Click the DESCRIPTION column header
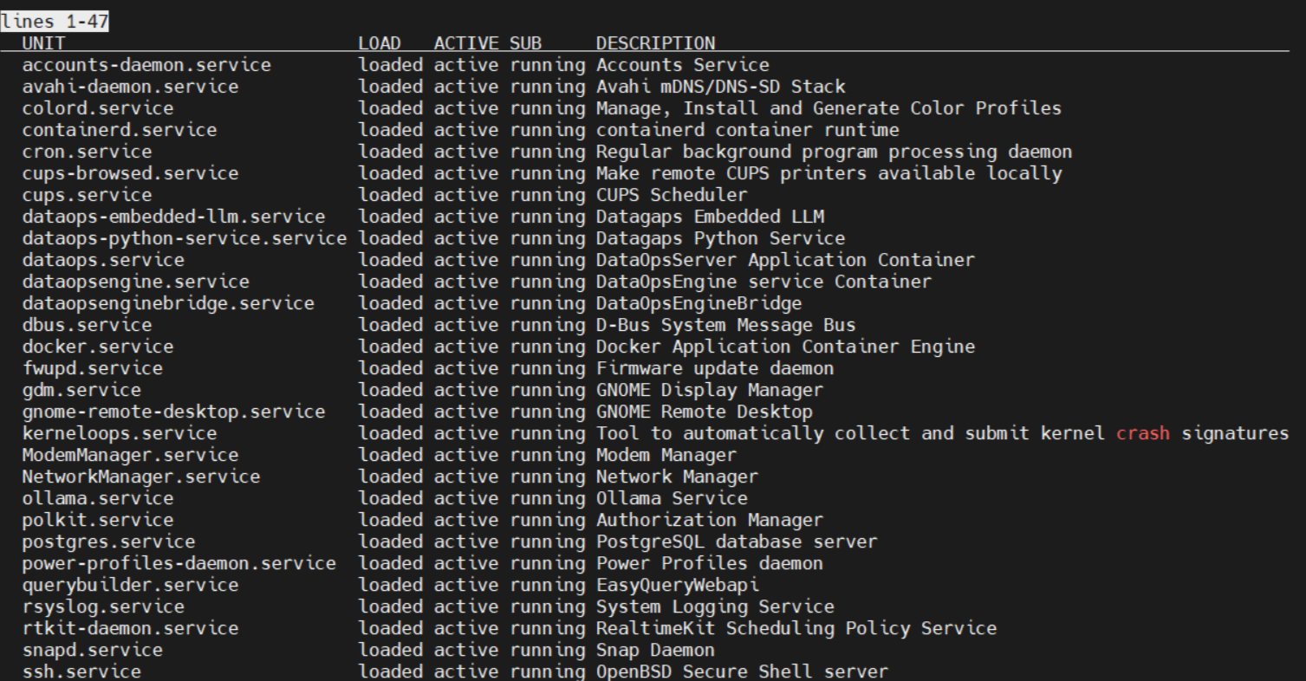The width and height of the screenshot is (1306, 681). pos(656,43)
